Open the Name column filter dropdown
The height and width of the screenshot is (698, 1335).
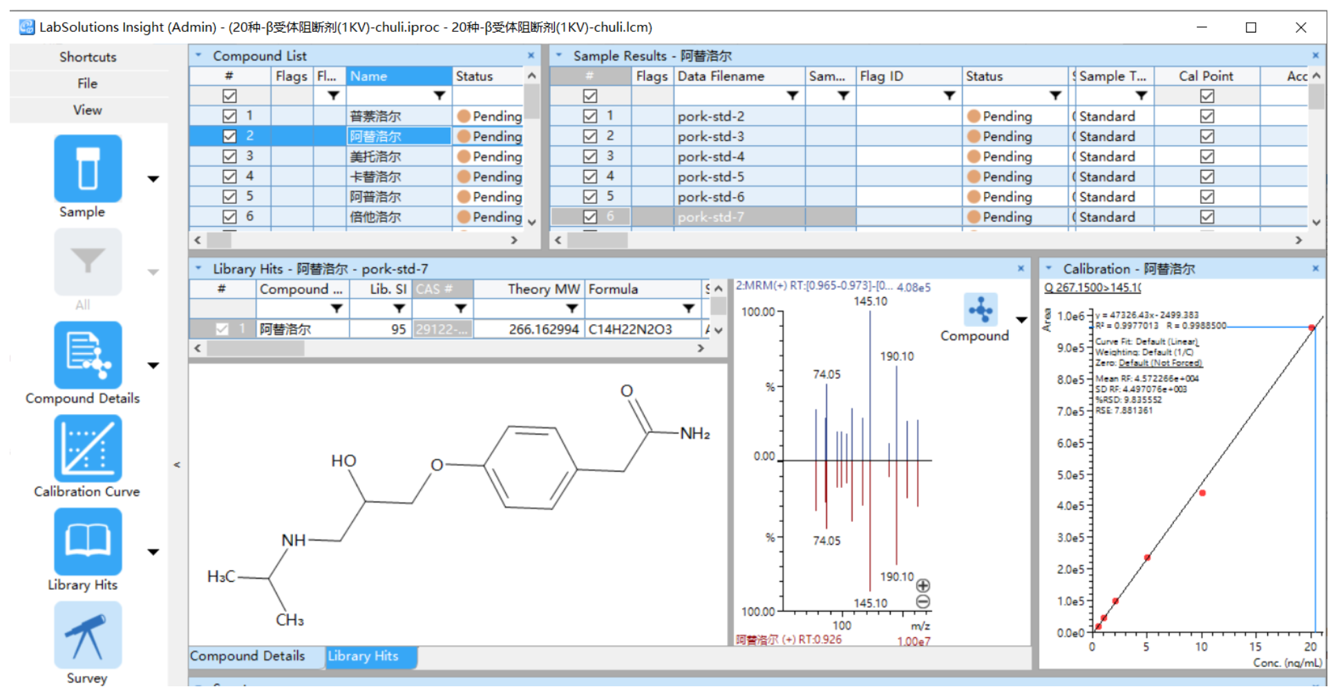[439, 96]
